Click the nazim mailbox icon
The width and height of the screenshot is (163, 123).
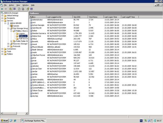31,52
